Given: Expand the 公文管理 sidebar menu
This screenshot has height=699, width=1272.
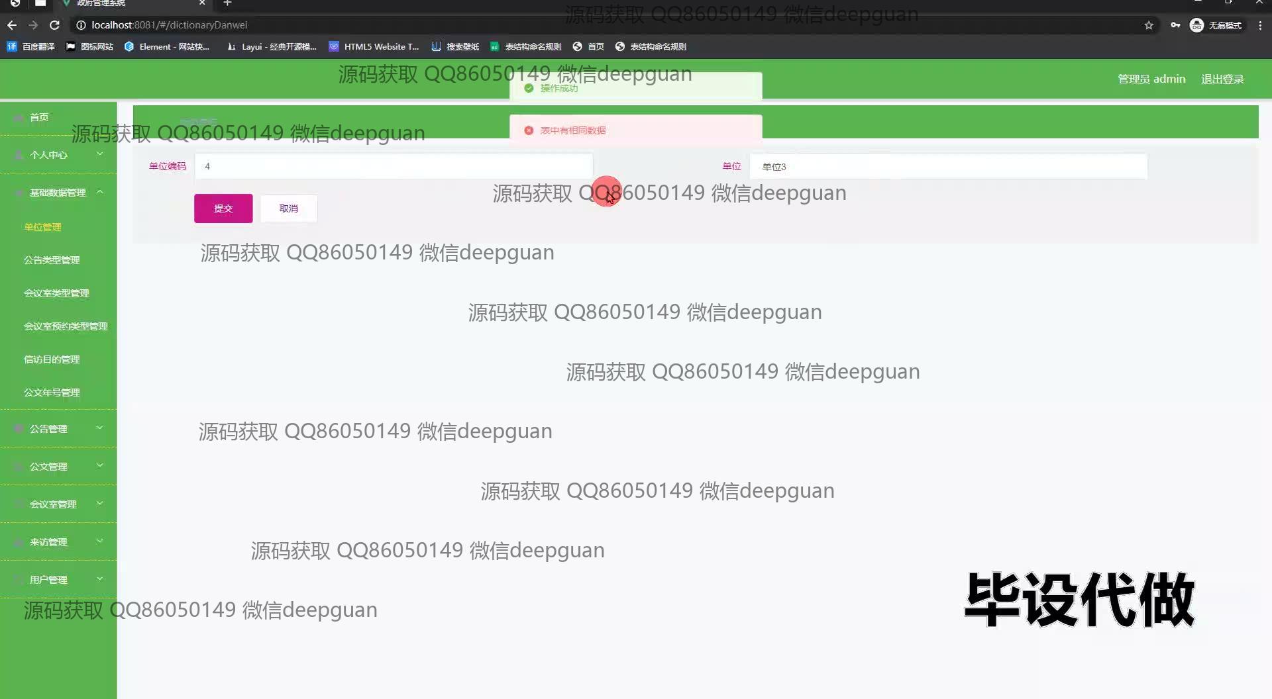Looking at the screenshot, I should (x=58, y=467).
